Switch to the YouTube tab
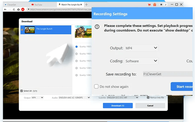Viewport: 195px width, 122px height. [37, 5]
